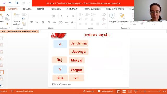Start slideshow from status bar icon
The height and width of the screenshot is (94, 167).
coord(135,91)
